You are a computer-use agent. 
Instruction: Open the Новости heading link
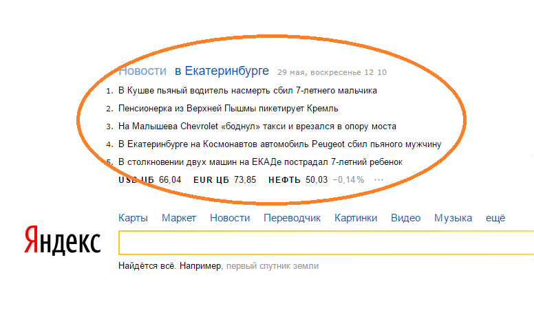click(142, 71)
